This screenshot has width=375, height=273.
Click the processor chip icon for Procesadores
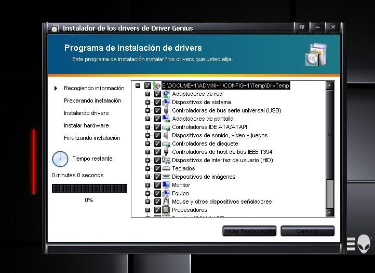[166, 210]
